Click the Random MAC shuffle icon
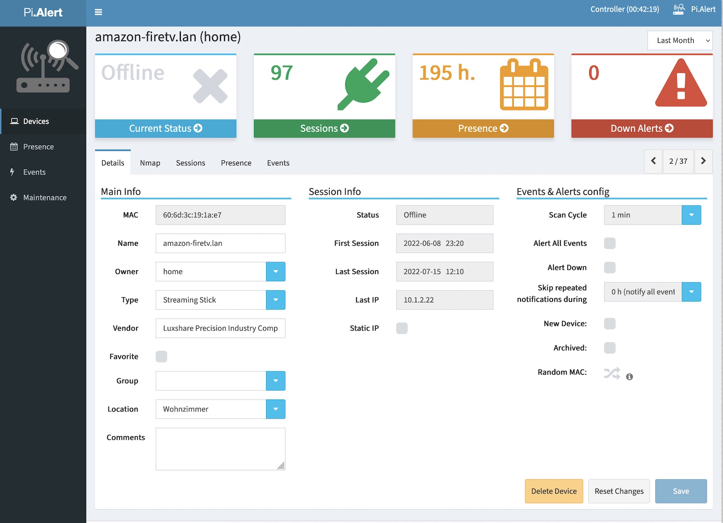 pyautogui.click(x=612, y=373)
